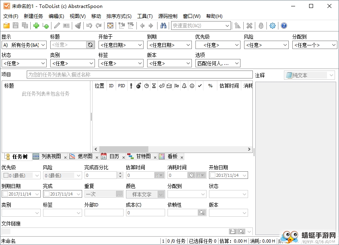The image size is (339, 245).
Task: Click the PID column header
Action: (122, 86)
